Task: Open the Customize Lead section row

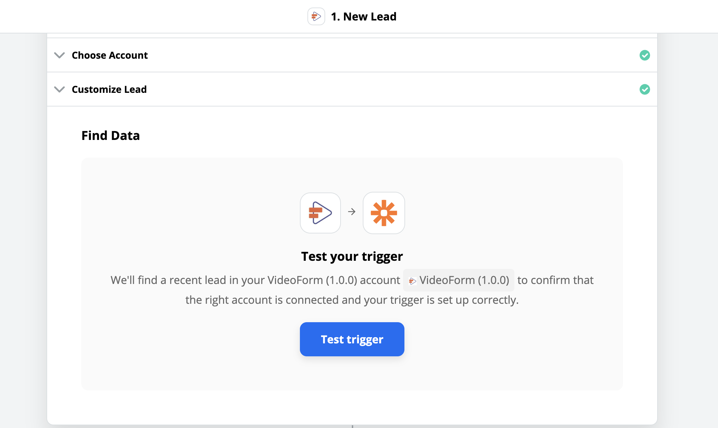Action: point(352,89)
